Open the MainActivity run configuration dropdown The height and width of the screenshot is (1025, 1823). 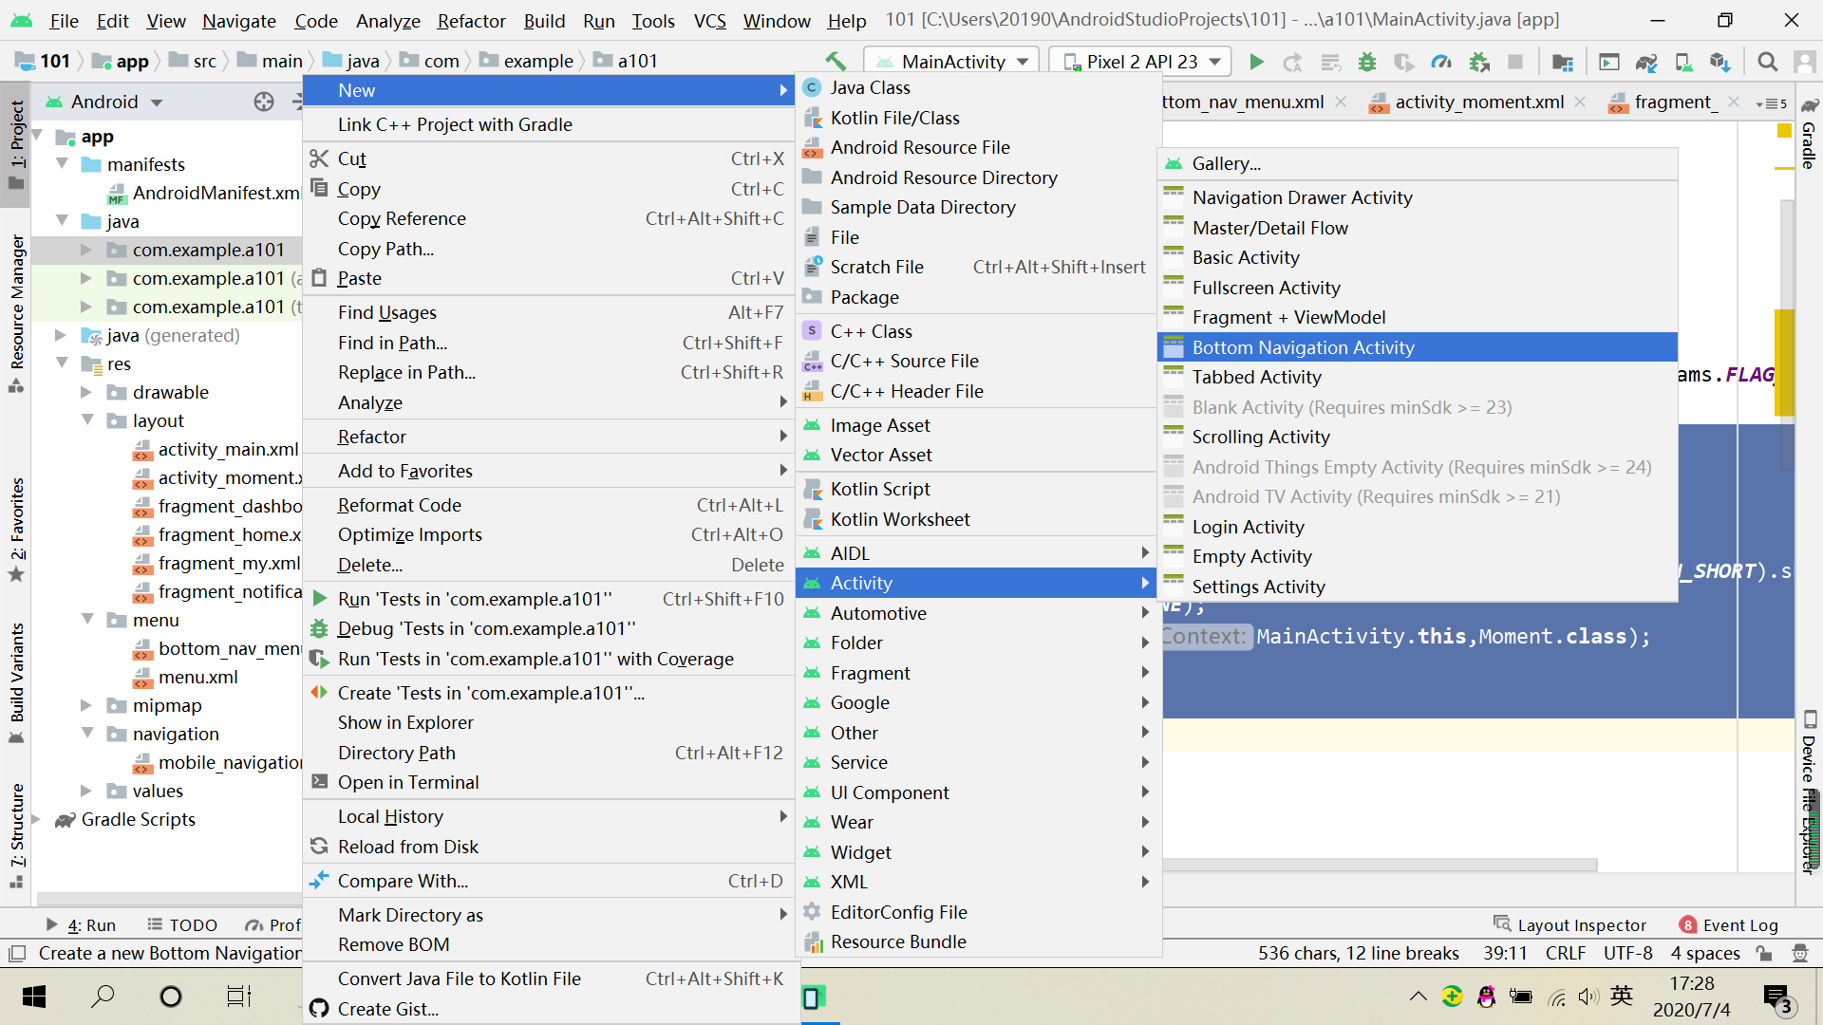point(952,62)
